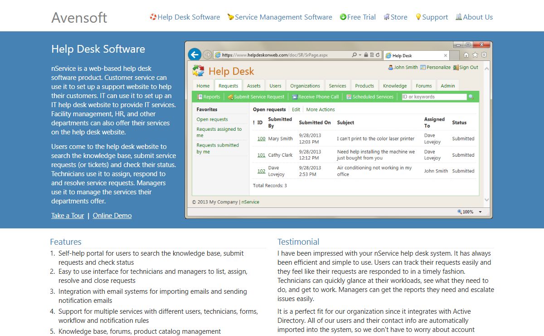Viewport: 544px width, 336px height.
Task: Switch to the Forums tab
Action: click(424, 85)
